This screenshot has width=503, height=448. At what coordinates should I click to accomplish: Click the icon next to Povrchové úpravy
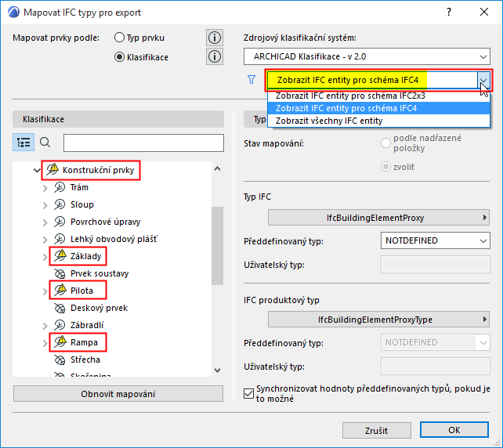[x=60, y=222]
